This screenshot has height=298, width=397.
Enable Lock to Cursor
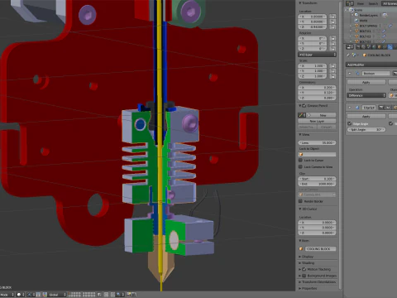coord(300,160)
